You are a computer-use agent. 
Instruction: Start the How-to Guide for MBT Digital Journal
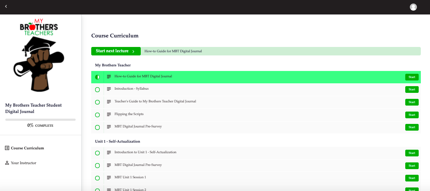[x=412, y=77]
